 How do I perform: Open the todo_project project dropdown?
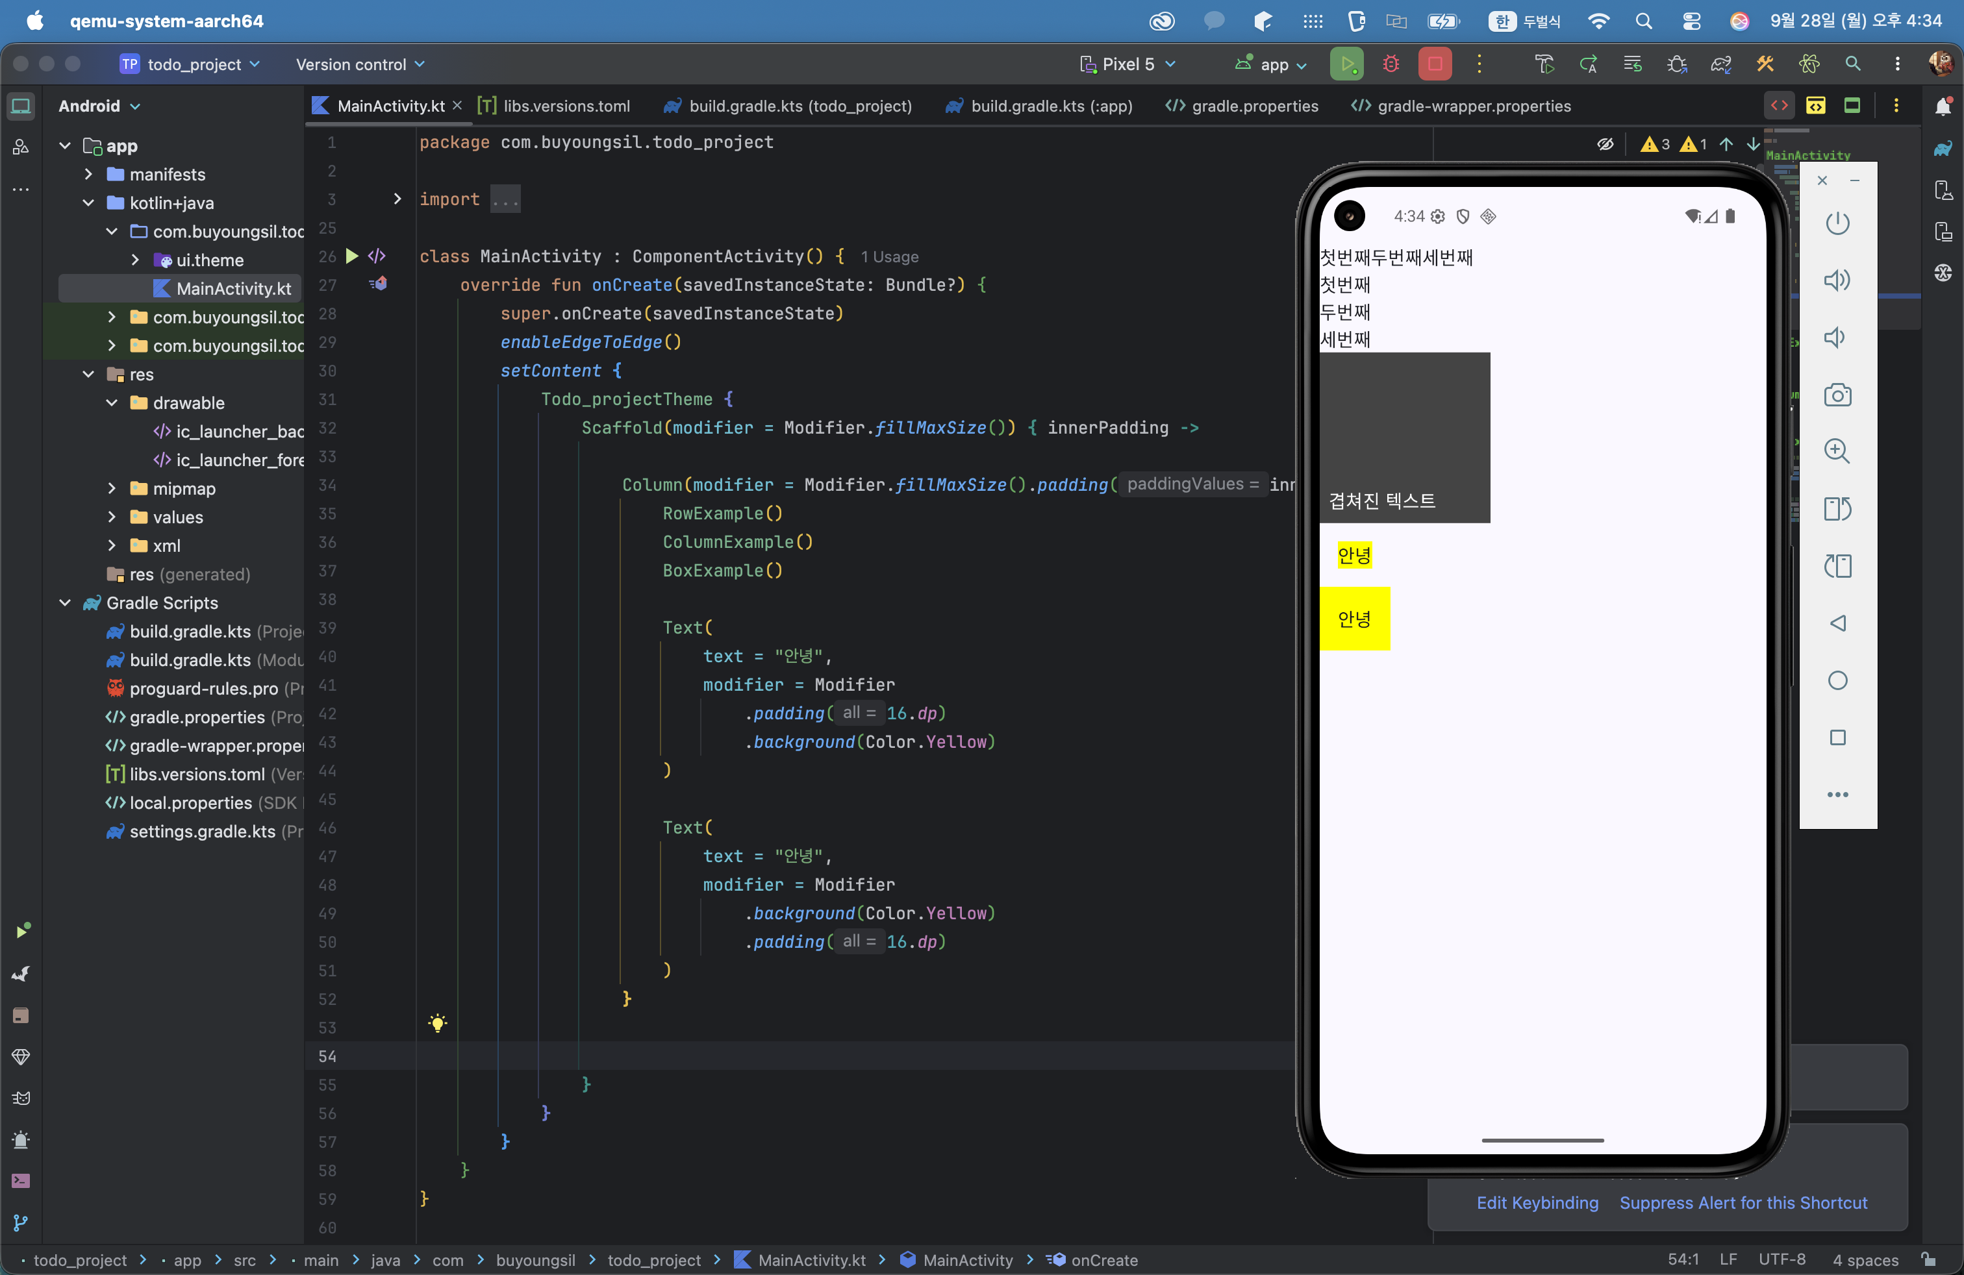(x=191, y=64)
